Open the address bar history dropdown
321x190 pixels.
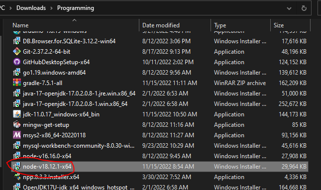pyautogui.click(x=289, y=8)
